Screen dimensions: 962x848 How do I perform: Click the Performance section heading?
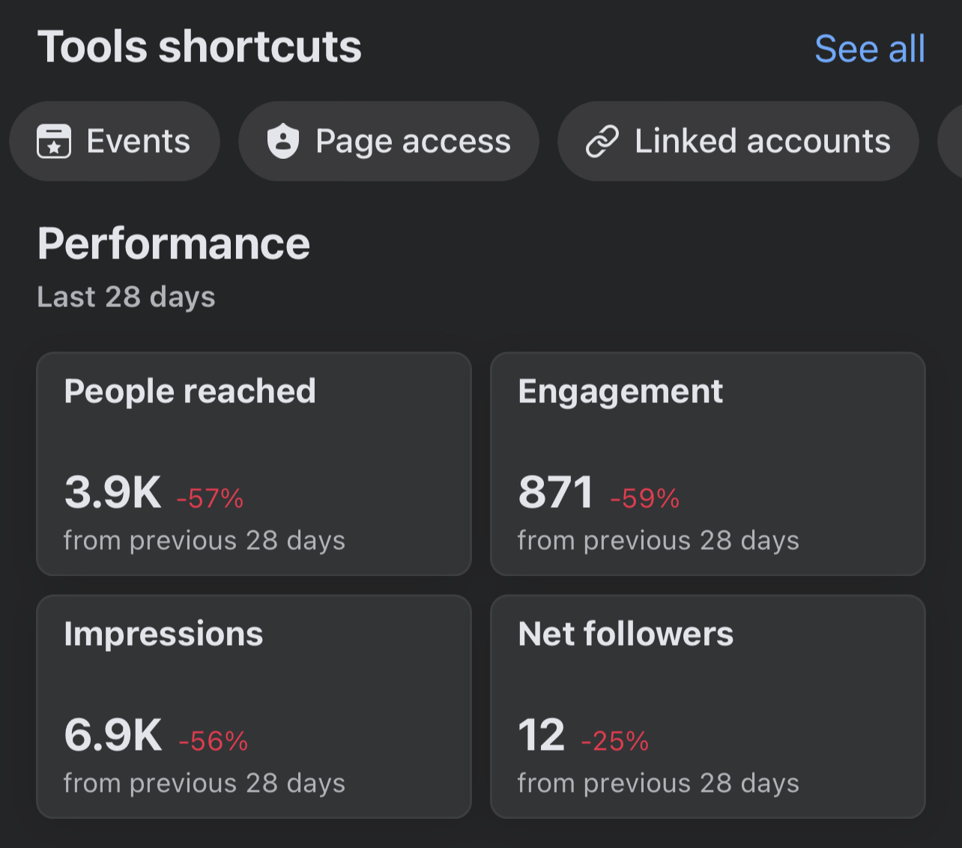pos(174,244)
